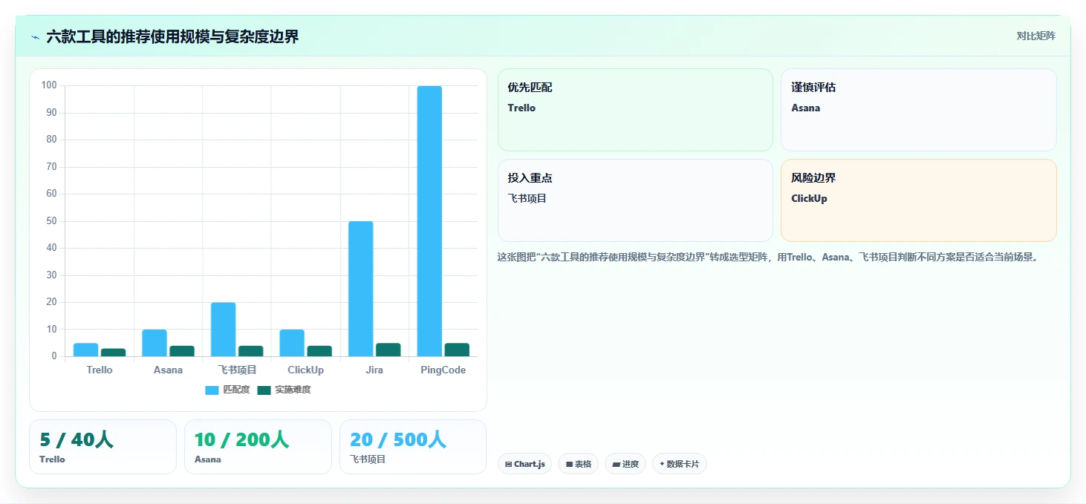This screenshot has height=504, width=1086.
Task: Click the Jira 匹配度 bar
Action: [361, 289]
